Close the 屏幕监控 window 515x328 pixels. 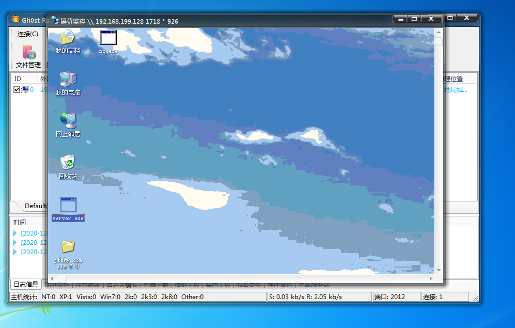tap(431, 19)
